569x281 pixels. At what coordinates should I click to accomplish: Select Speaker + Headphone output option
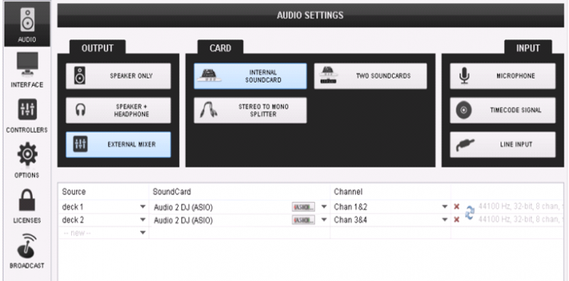coord(118,110)
